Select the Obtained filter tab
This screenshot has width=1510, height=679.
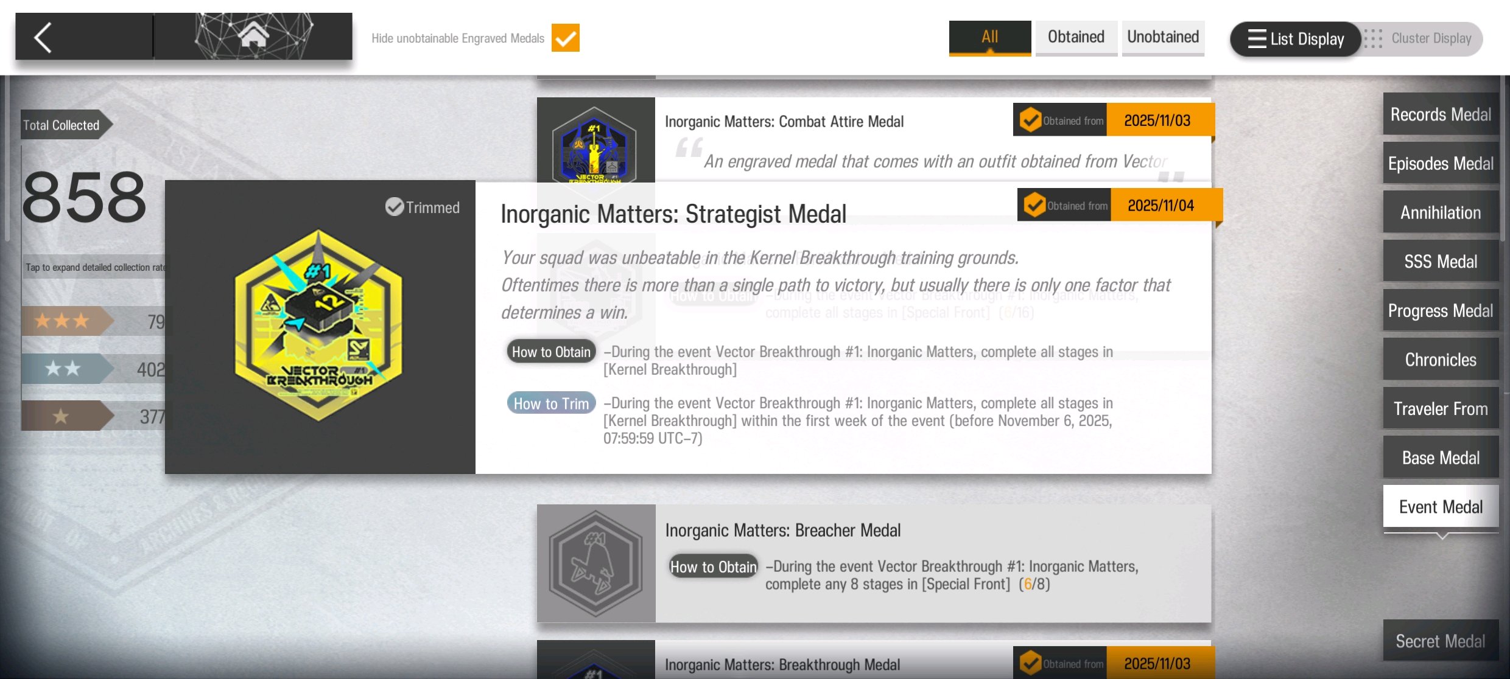point(1076,37)
